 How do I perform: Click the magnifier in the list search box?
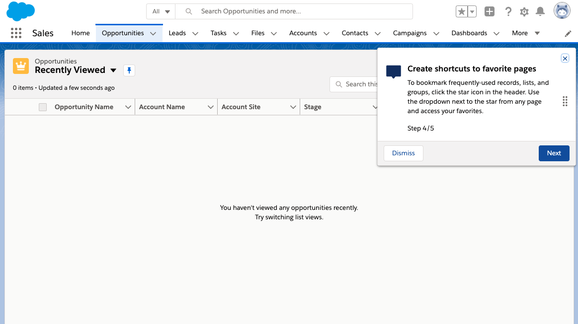[x=339, y=84]
